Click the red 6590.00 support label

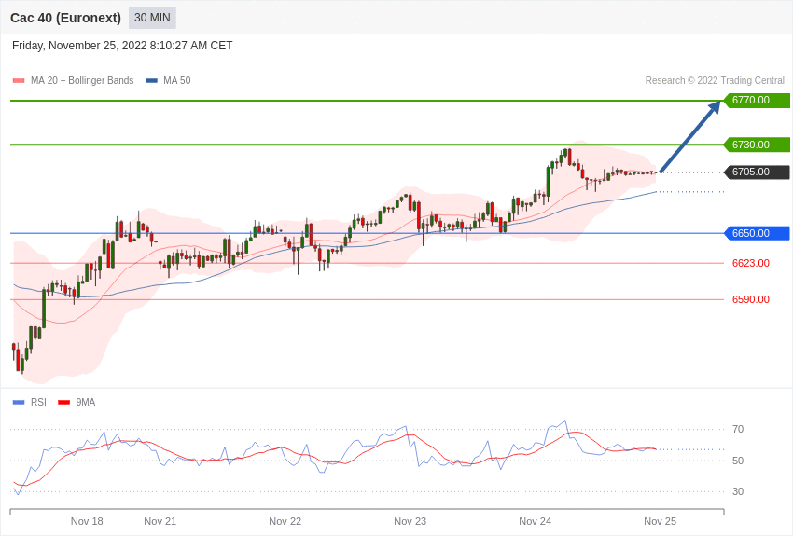pyautogui.click(x=750, y=299)
